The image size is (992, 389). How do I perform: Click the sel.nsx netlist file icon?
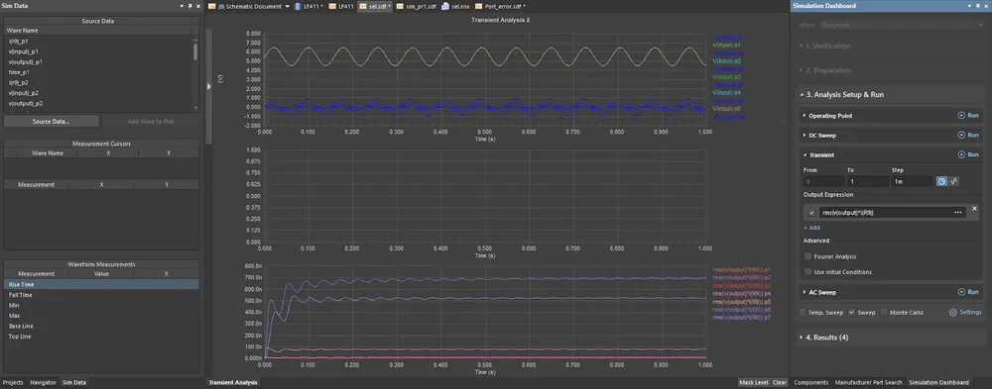click(445, 6)
